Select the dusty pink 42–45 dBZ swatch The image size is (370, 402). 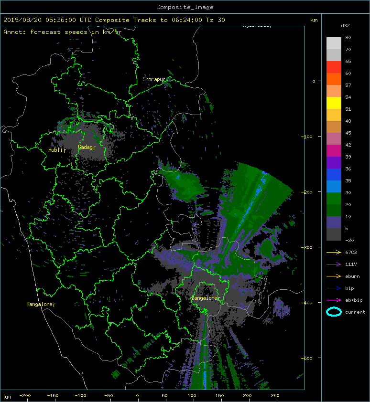click(x=334, y=138)
